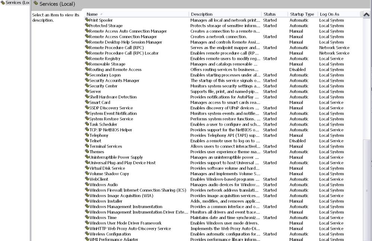
Task: Click the Windows Installer service icon
Action: [87, 201]
